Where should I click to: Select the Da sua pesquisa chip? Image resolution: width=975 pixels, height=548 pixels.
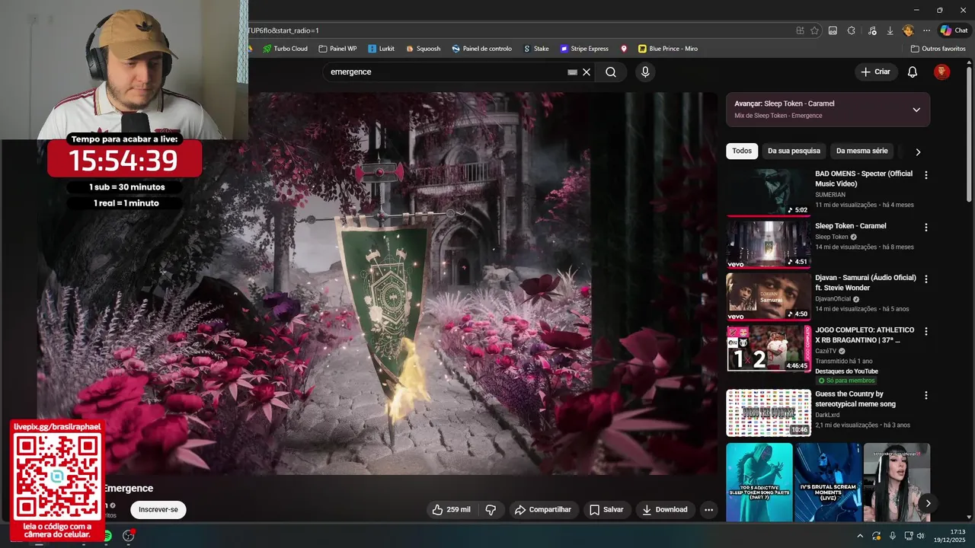pos(794,151)
